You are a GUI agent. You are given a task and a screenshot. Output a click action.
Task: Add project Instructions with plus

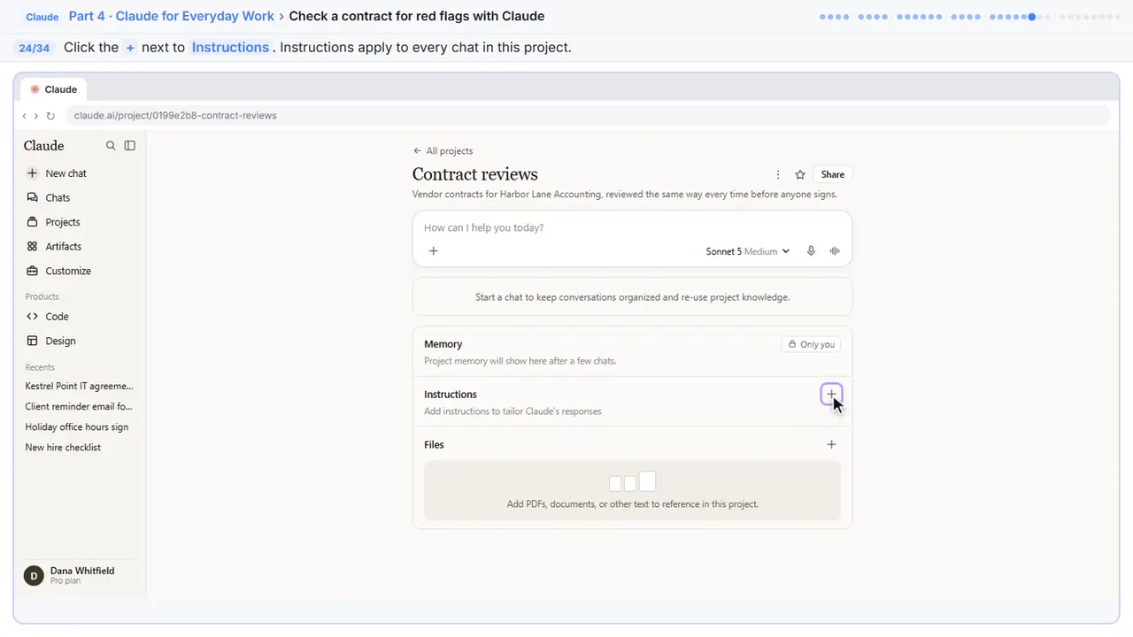[831, 395]
